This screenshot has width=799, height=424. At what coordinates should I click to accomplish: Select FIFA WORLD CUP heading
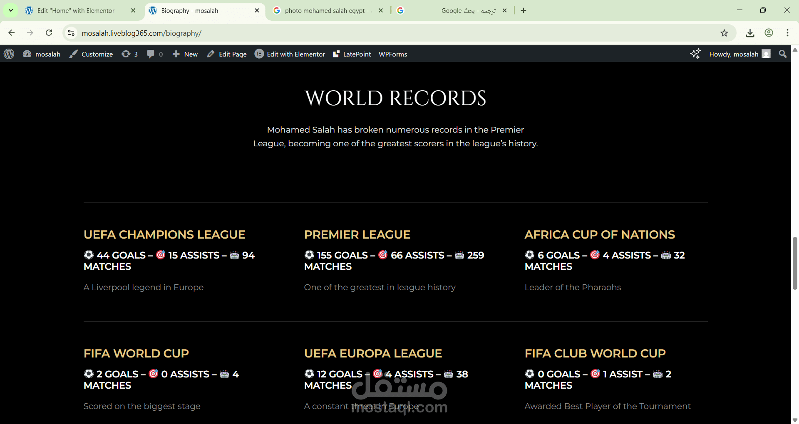click(136, 353)
